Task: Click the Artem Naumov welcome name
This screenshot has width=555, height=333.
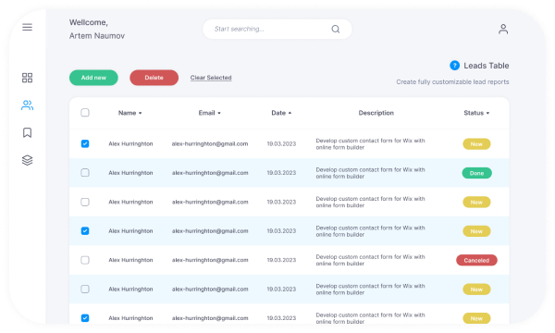Action: click(x=97, y=36)
